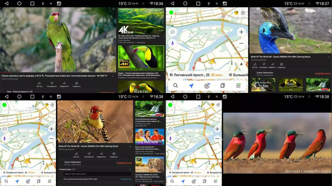This screenshot has height=186, width=332.
Task: Open the search tab in bottom-left map bar
Action: (6, 181)
